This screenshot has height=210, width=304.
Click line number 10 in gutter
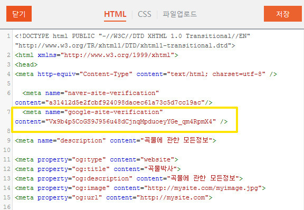[7, 150]
